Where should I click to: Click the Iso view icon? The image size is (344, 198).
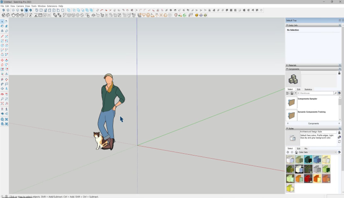pyautogui.click(x=37, y=10)
